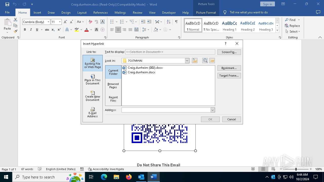This screenshot has height=182, width=324.
Task: Open the Mailings tab
Action: [120, 12]
